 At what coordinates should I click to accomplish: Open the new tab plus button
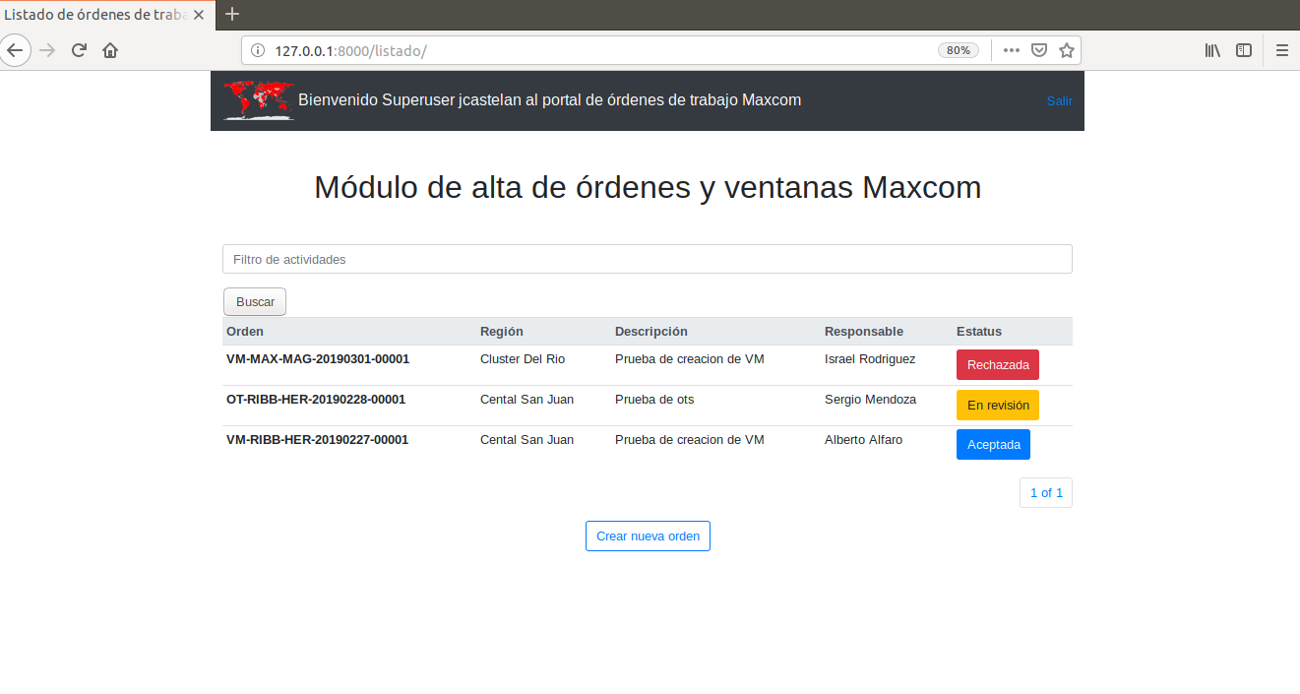pyautogui.click(x=232, y=14)
